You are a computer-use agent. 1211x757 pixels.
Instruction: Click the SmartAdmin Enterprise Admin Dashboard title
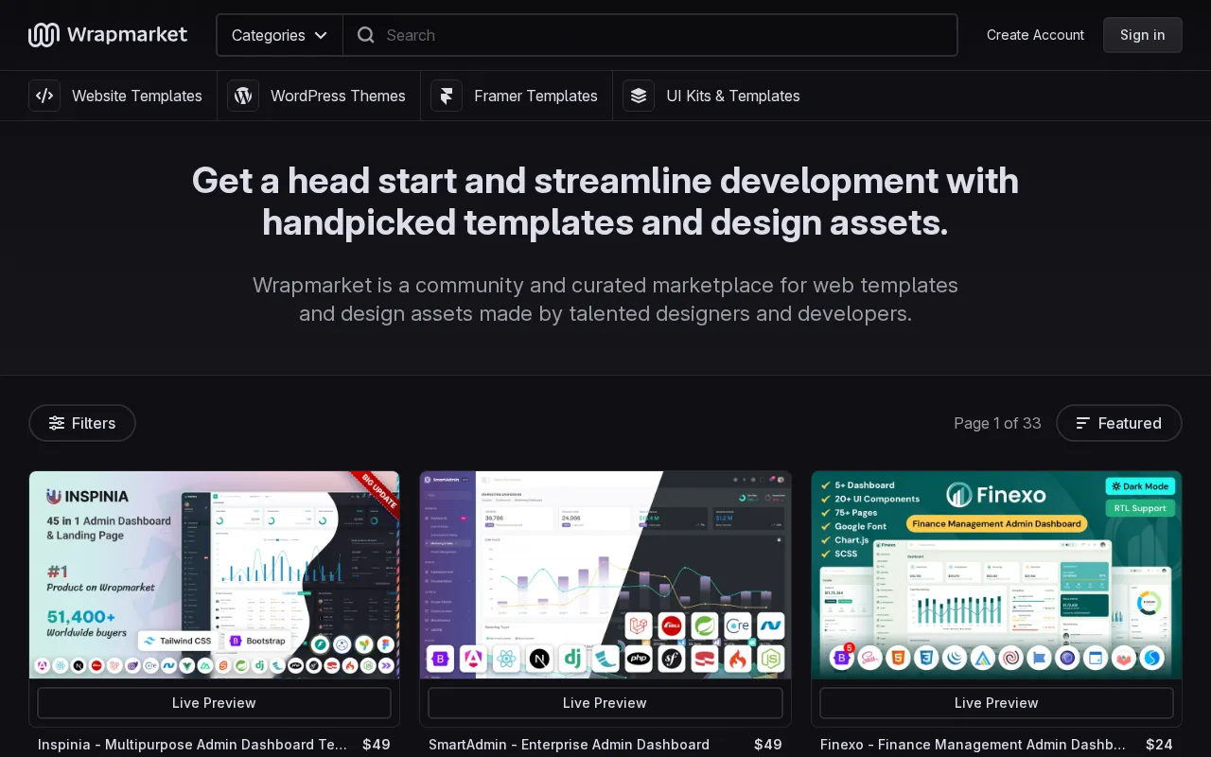click(569, 745)
